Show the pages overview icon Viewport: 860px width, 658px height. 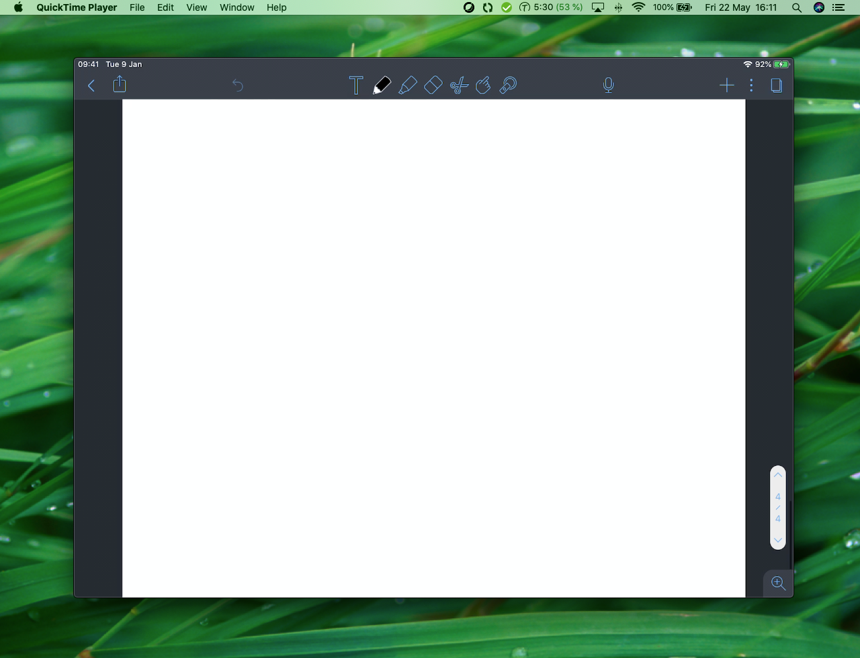777,85
